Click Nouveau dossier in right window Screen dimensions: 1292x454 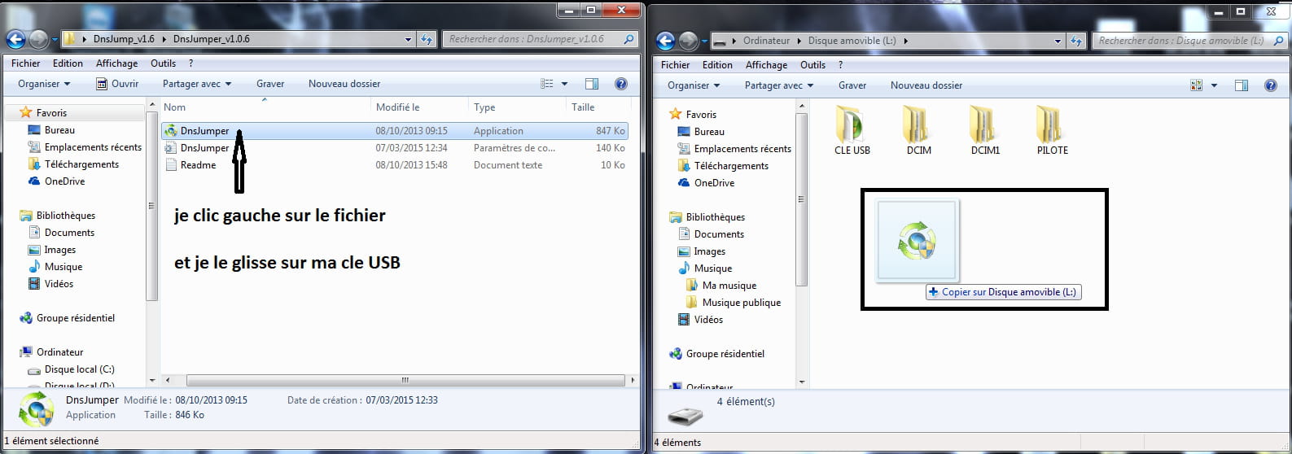pyautogui.click(x=926, y=85)
